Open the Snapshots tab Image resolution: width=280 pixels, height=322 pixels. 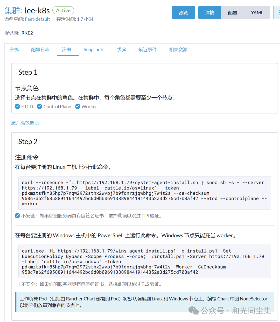[94, 50]
